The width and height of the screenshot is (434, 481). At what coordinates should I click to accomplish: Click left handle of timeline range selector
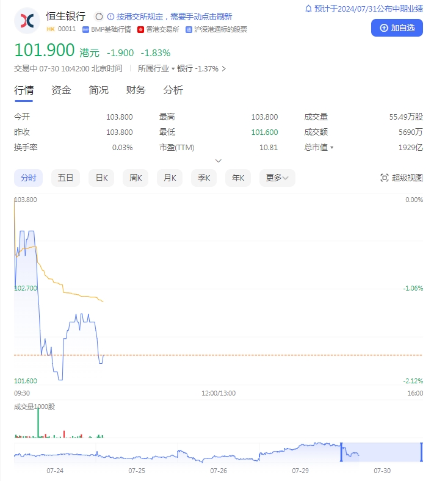tap(341, 452)
